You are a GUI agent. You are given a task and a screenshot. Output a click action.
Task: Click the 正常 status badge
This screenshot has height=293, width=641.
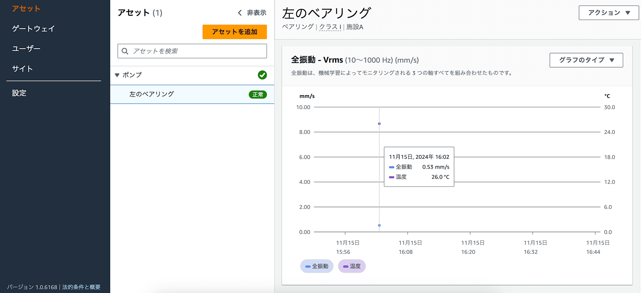258,95
